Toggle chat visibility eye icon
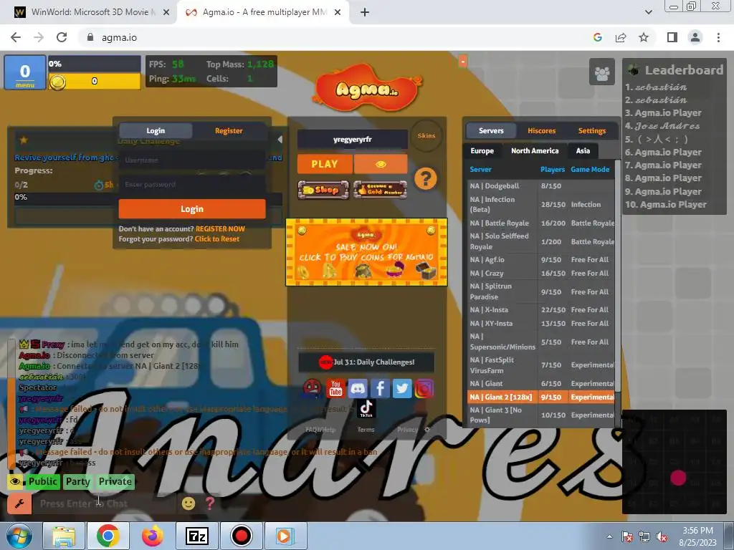Screen dimensions: 734x550 pyautogui.click(x=16, y=481)
